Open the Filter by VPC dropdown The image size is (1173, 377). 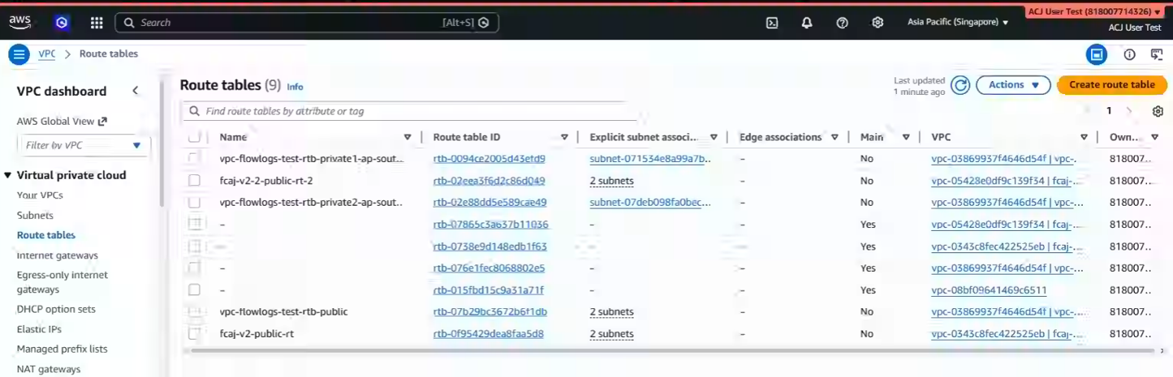[x=82, y=145]
